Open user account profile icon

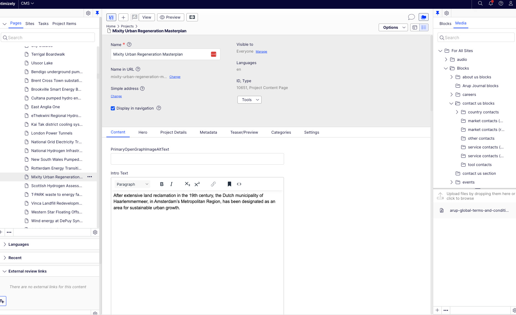511,4
